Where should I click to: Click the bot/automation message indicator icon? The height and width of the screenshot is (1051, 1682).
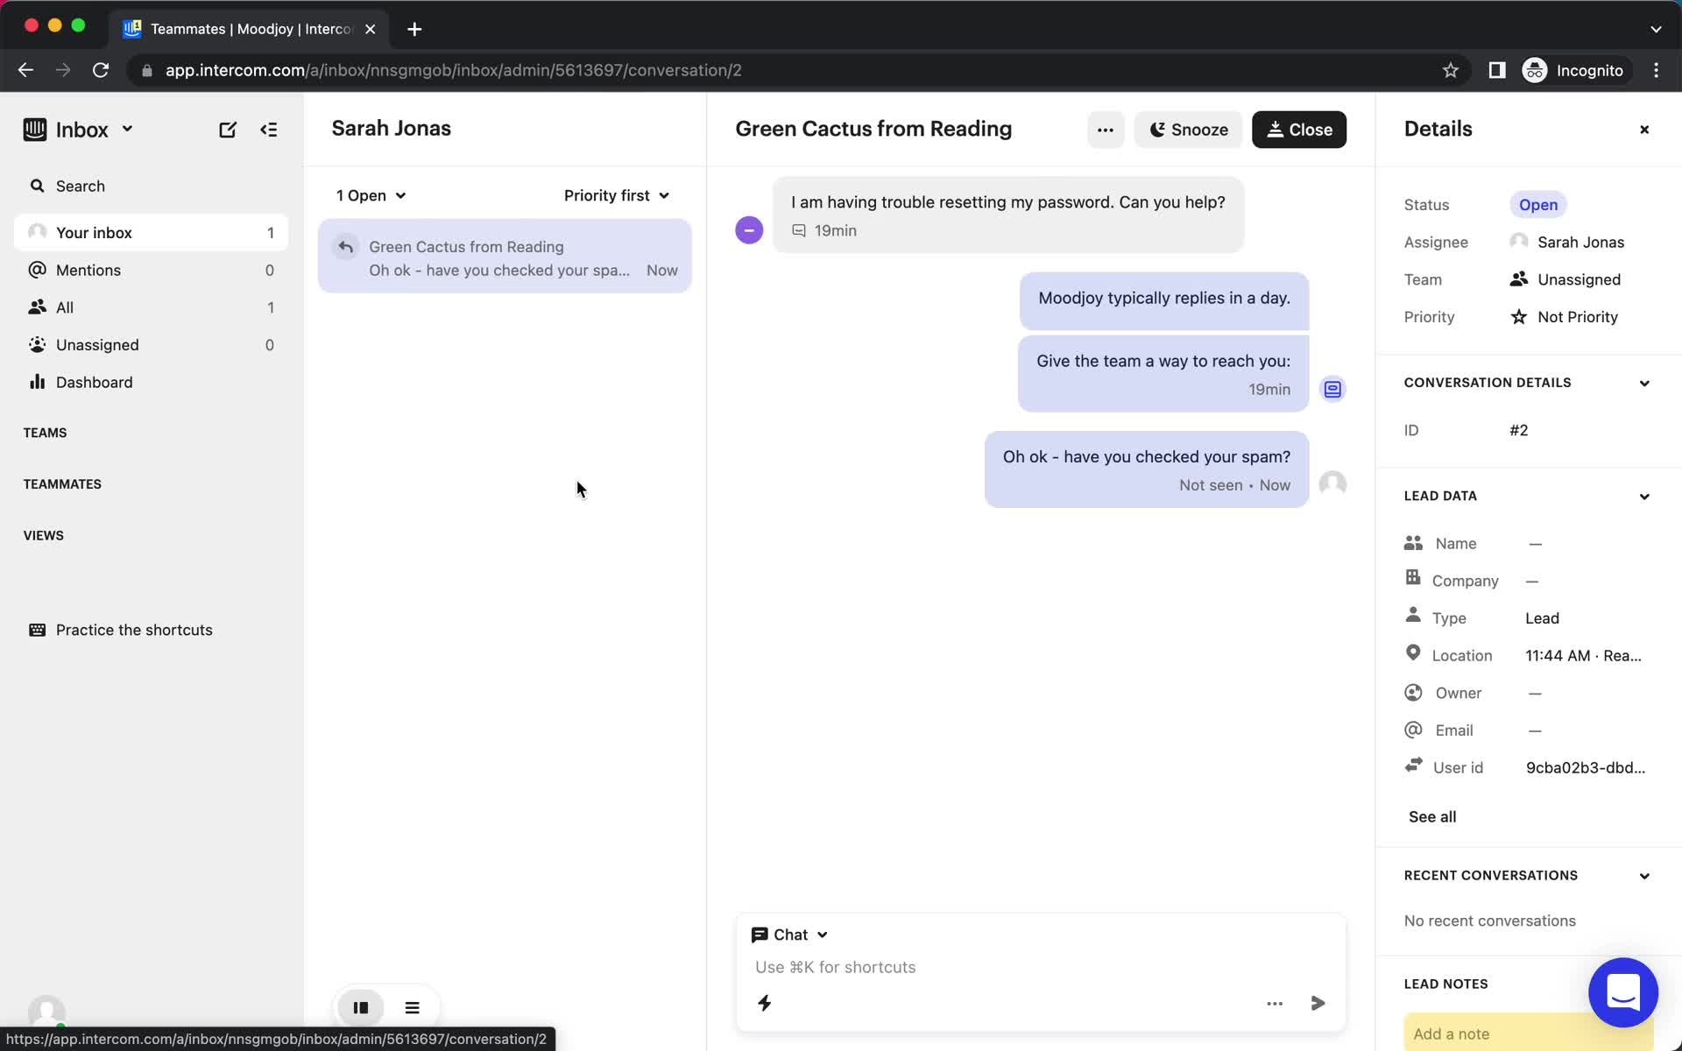point(1332,387)
